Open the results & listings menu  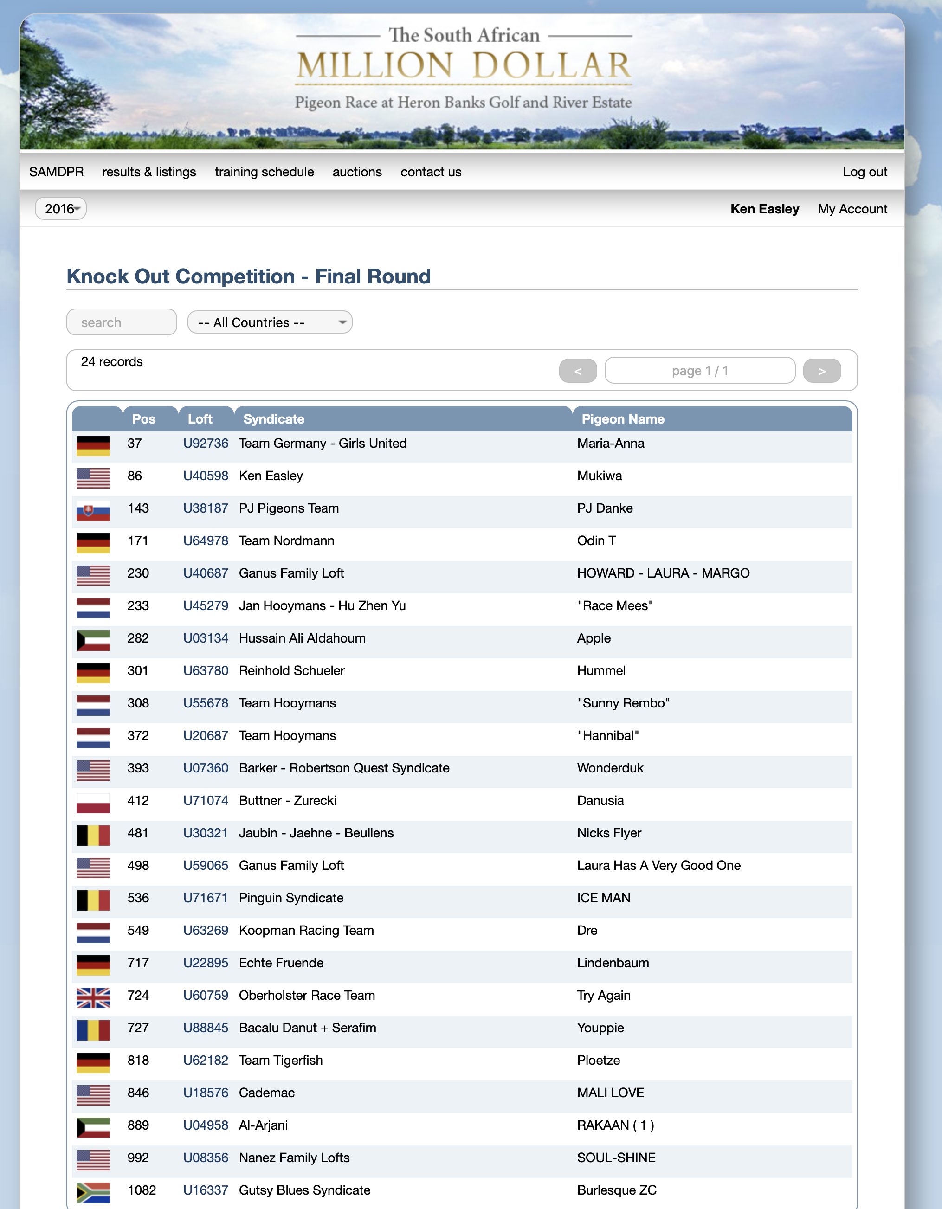click(x=149, y=172)
